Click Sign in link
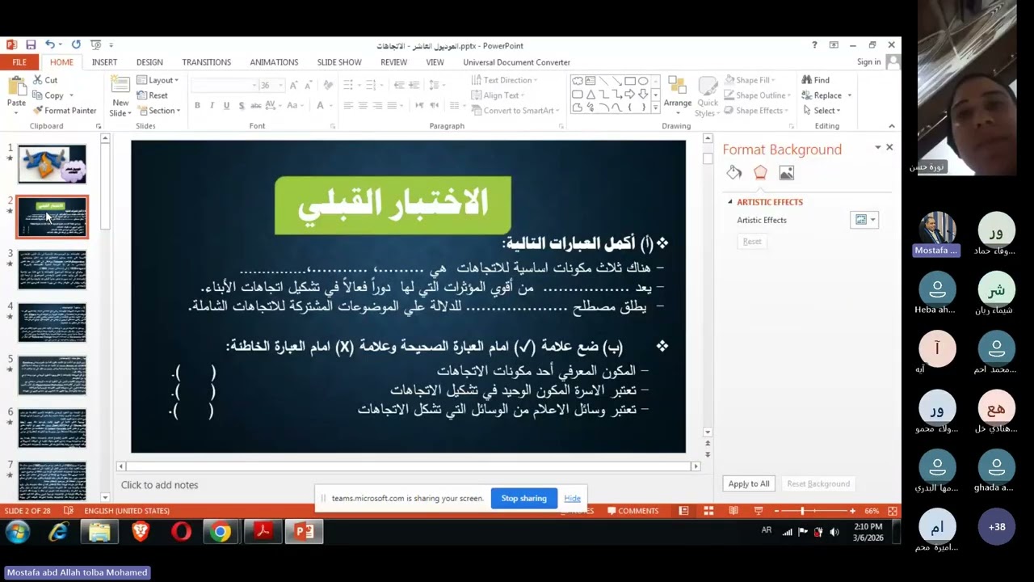Screen dimensions: 1034x582 click(869, 62)
